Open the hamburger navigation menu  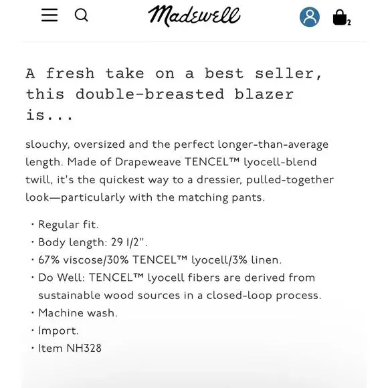point(50,15)
